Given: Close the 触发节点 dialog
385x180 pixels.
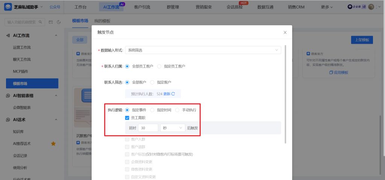Looking at the screenshot, I should click(x=285, y=32).
